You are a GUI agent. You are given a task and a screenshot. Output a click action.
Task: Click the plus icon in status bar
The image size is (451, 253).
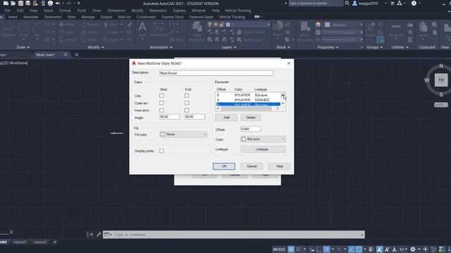point(425,249)
